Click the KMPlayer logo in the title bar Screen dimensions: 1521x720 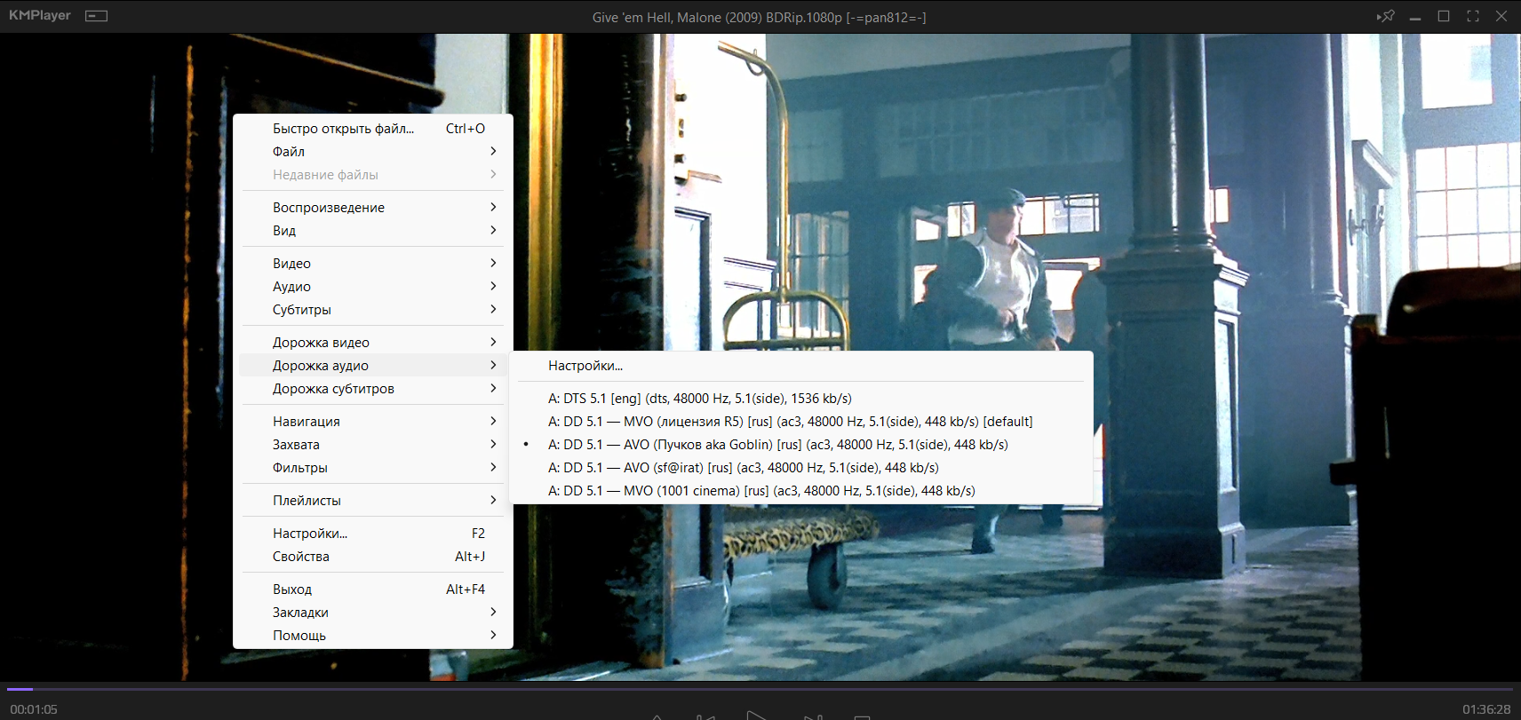point(40,16)
